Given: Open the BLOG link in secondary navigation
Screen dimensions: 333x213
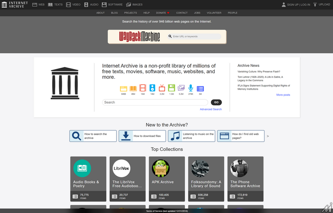Looking at the screenshot, I should tap(114, 13).
